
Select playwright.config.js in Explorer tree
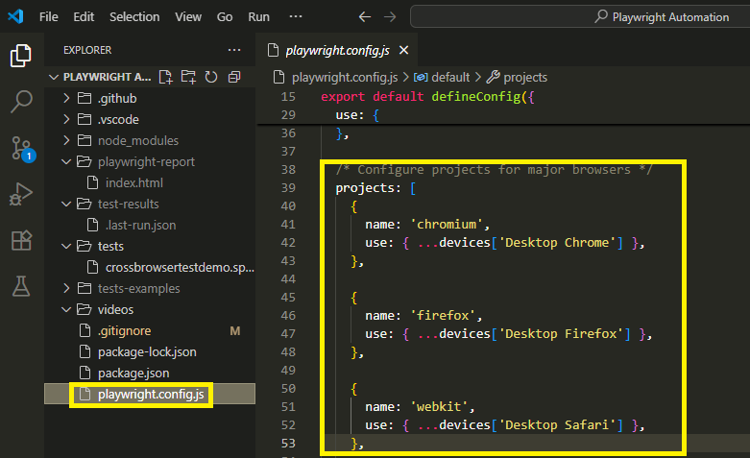[150, 394]
